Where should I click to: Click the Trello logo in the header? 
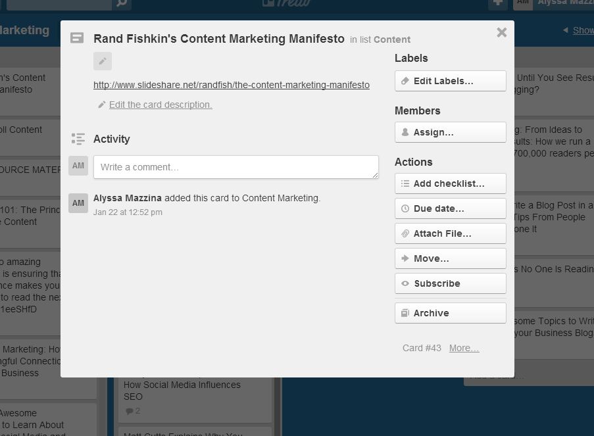pyautogui.click(x=287, y=3)
